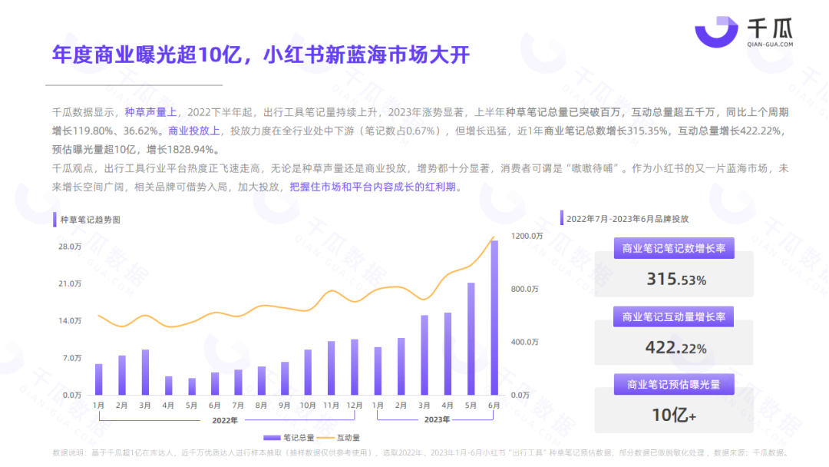829x467 pixels.
Task: Click the 数据说明 footnote at bottom
Action: (x=421, y=452)
